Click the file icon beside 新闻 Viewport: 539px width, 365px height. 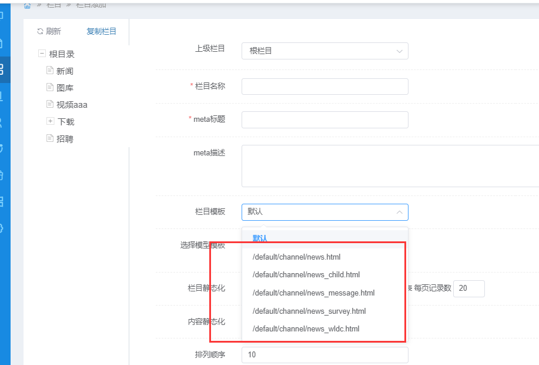pyautogui.click(x=50, y=70)
